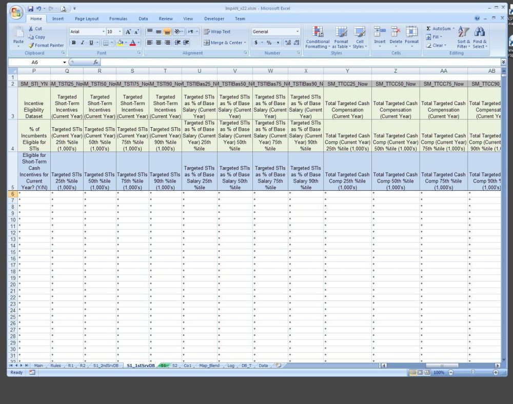
Task: Click the Increase Font Size icon
Action: pos(128,32)
